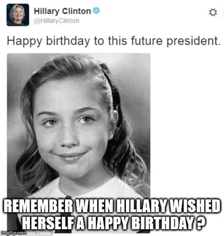Click the caption line REMEMBER WHEN HILLARY WISHED

coord(112,206)
